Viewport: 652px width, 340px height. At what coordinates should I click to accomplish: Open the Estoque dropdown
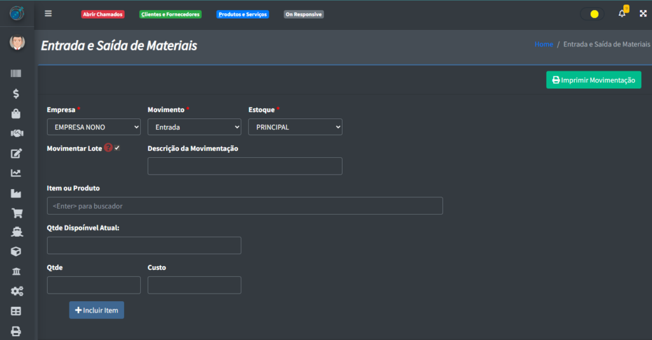[295, 127]
